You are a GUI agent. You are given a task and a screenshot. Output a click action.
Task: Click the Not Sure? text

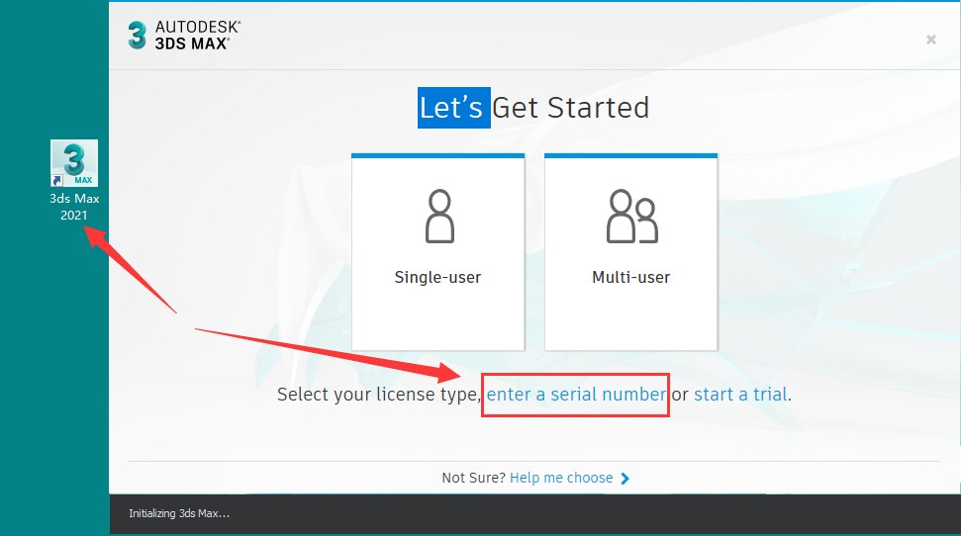click(473, 478)
